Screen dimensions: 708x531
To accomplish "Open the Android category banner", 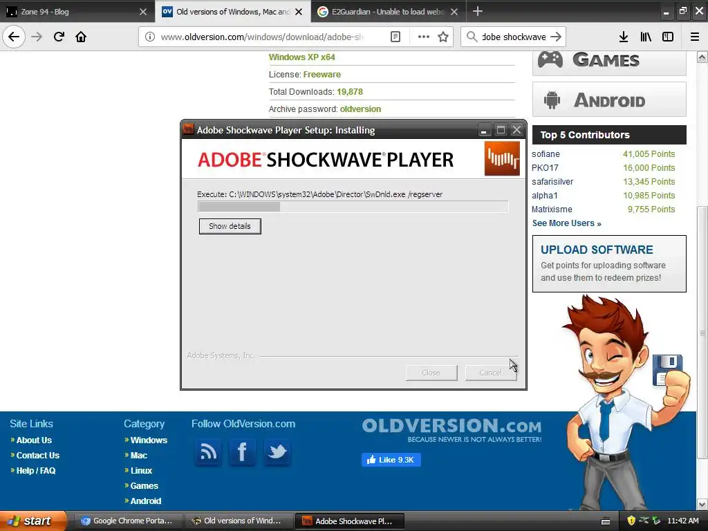I will (x=609, y=100).
